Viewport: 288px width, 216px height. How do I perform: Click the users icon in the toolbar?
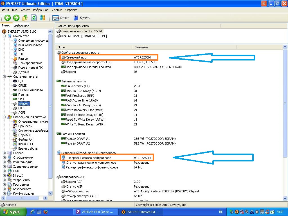tap(42, 18)
